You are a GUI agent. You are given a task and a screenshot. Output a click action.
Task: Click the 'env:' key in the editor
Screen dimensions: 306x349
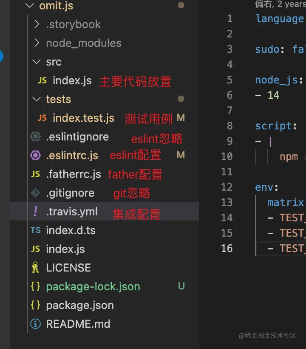[x=266, y=187]
